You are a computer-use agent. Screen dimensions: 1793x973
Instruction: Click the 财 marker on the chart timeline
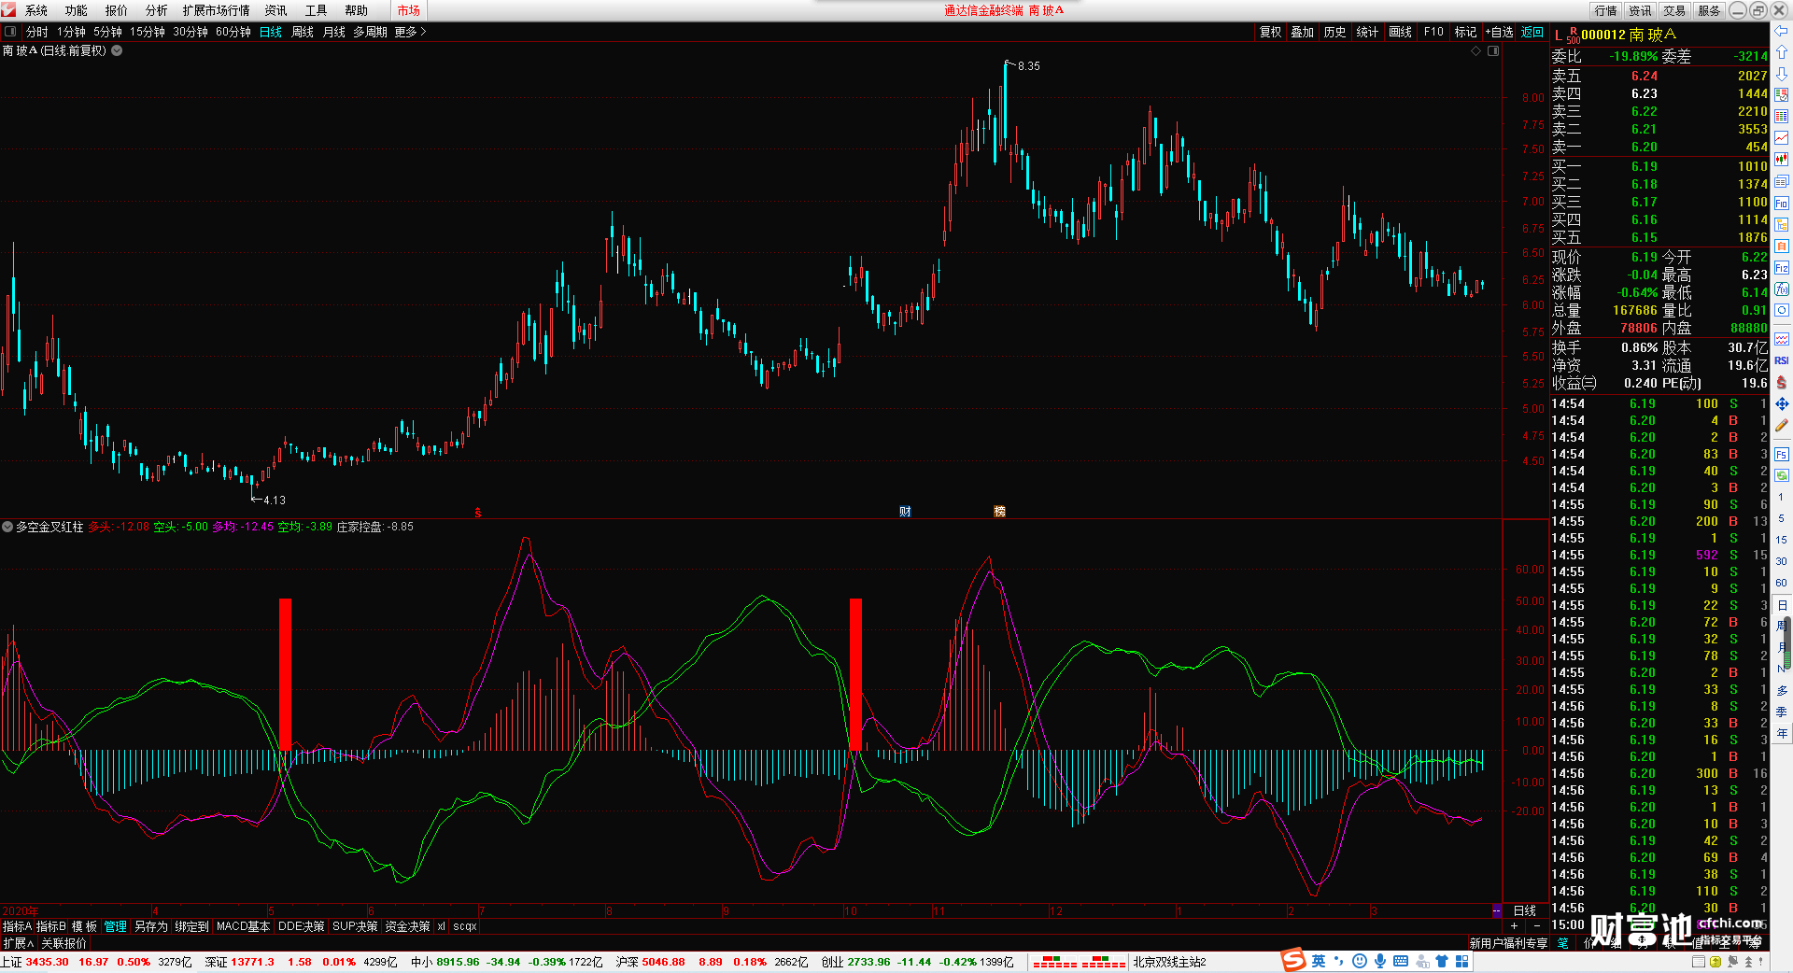point(905,511)
